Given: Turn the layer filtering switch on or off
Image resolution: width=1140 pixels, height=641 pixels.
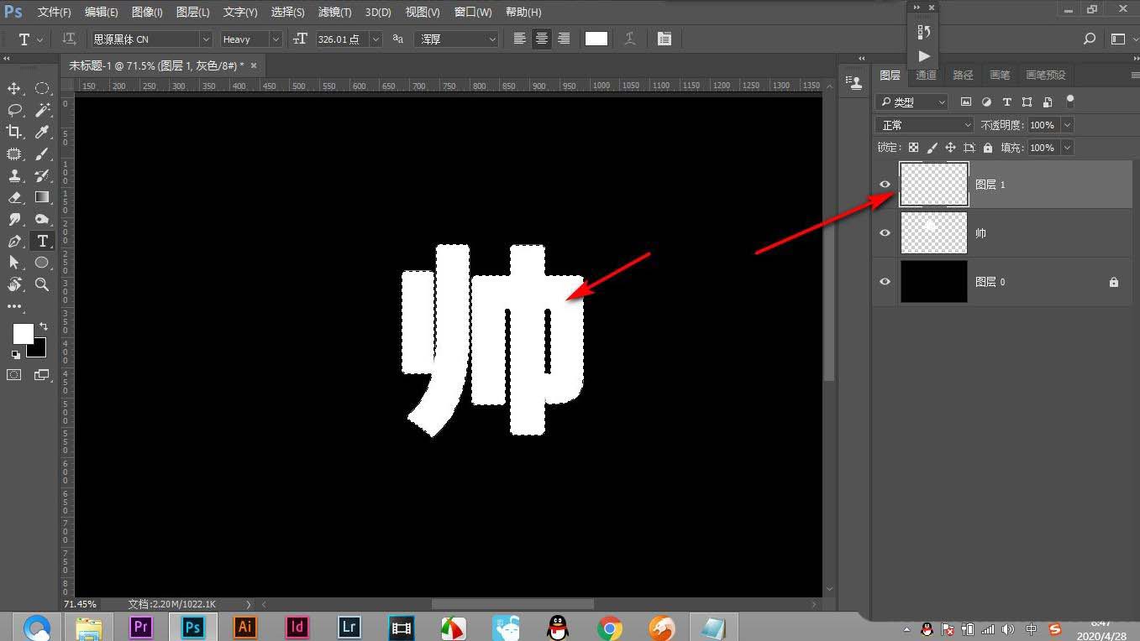Looking at the screenshot, I should coord(1069,101).
